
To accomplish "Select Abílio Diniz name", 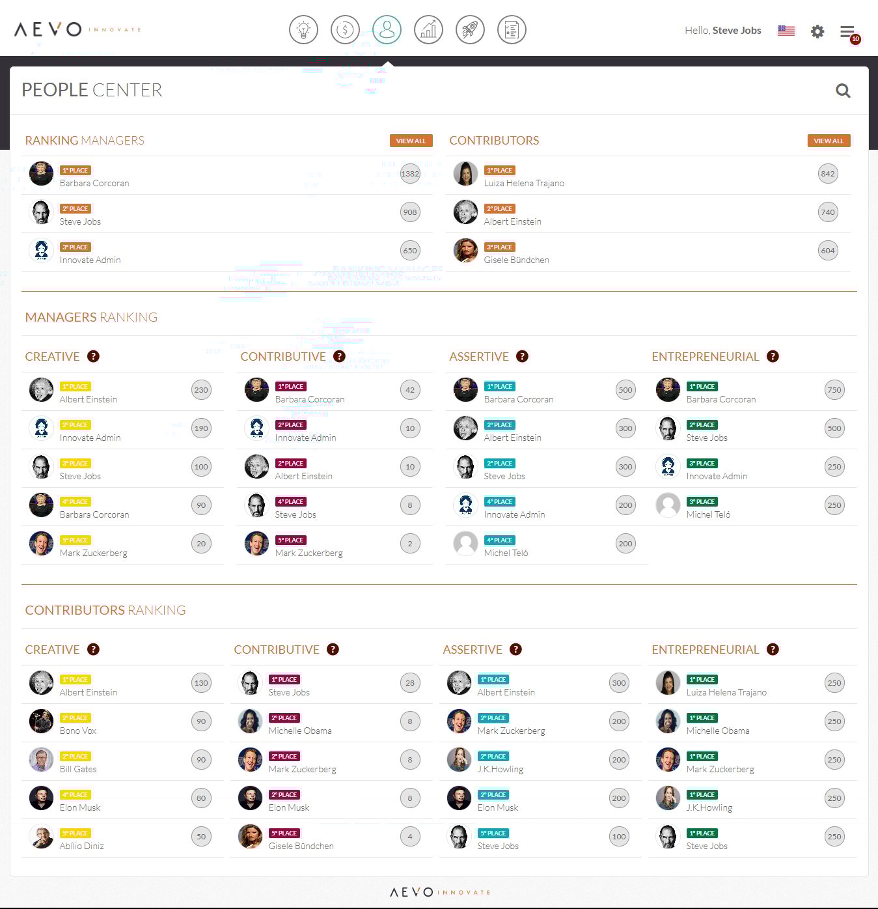I will pyautogui.click(x=82, y=846).
